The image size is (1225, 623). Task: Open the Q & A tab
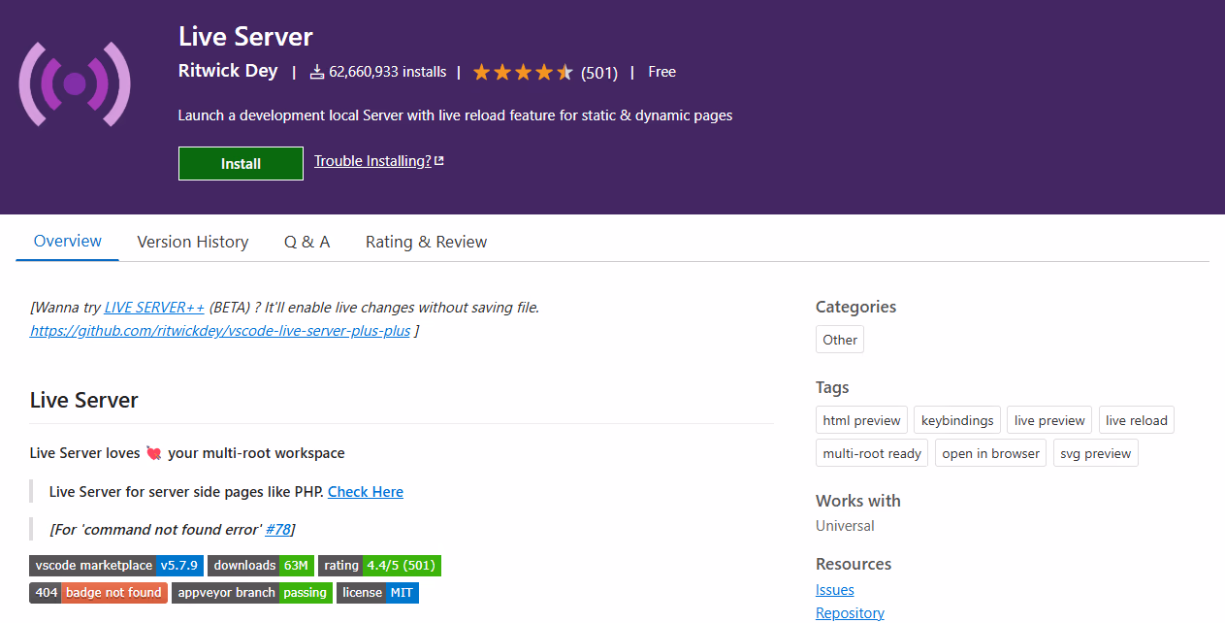click(x=306, y=242)
